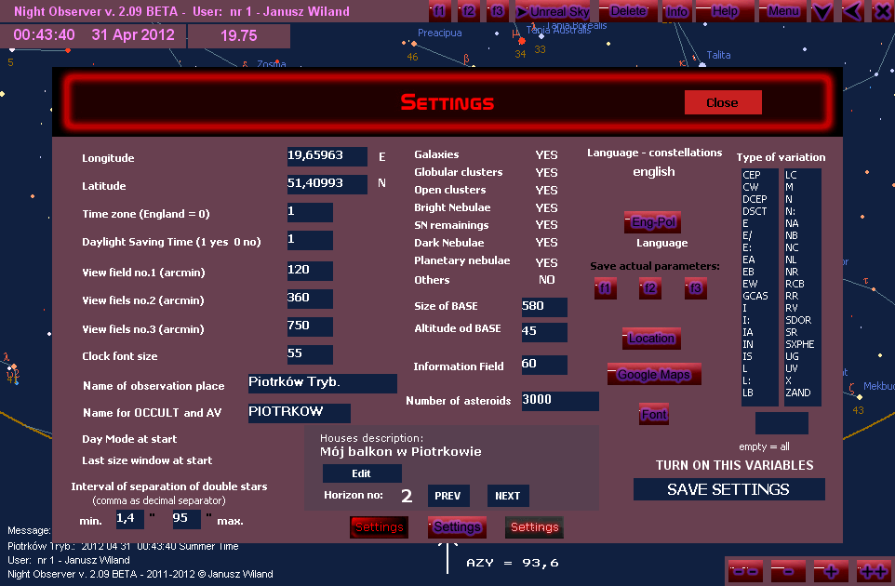Select GCAS variation type
The width and height of the screenshot is (895, 586).
coord(755,296)
